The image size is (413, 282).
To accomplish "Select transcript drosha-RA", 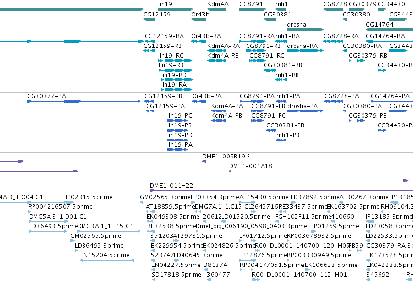I will click(305, 51).
